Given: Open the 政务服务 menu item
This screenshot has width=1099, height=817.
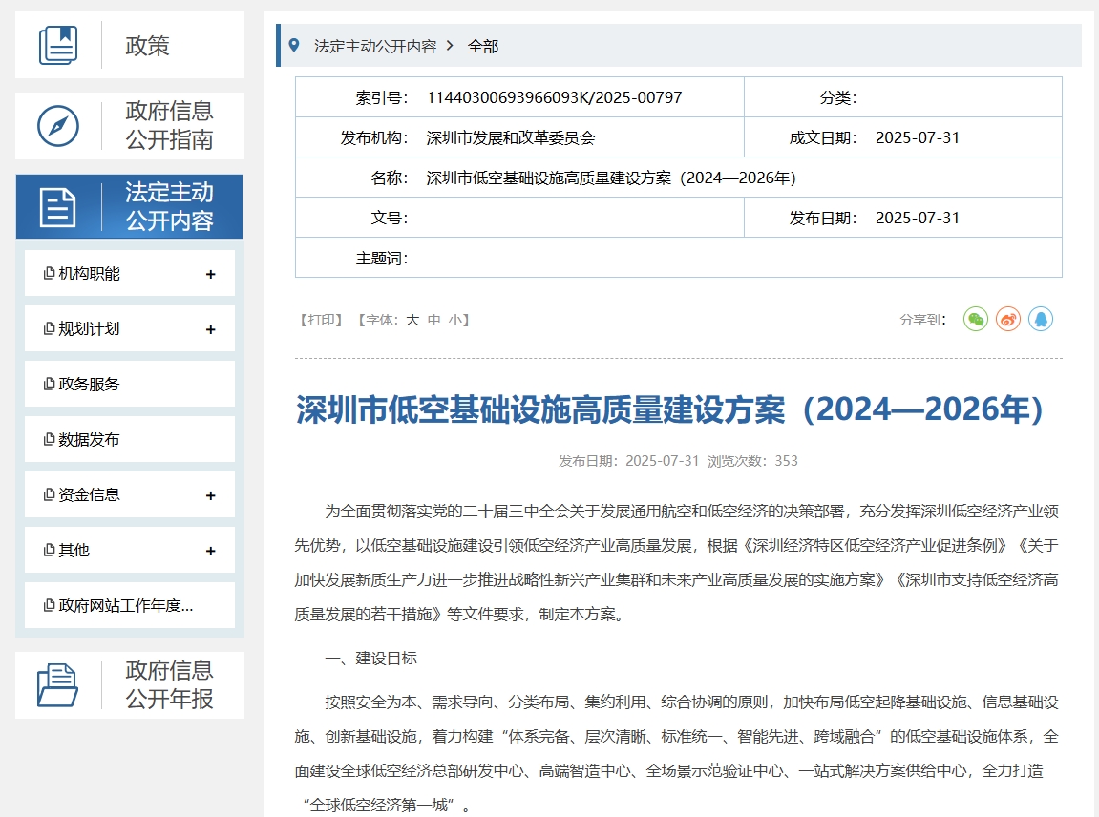Looking at the screenshot, I should [x=89, y=385].
